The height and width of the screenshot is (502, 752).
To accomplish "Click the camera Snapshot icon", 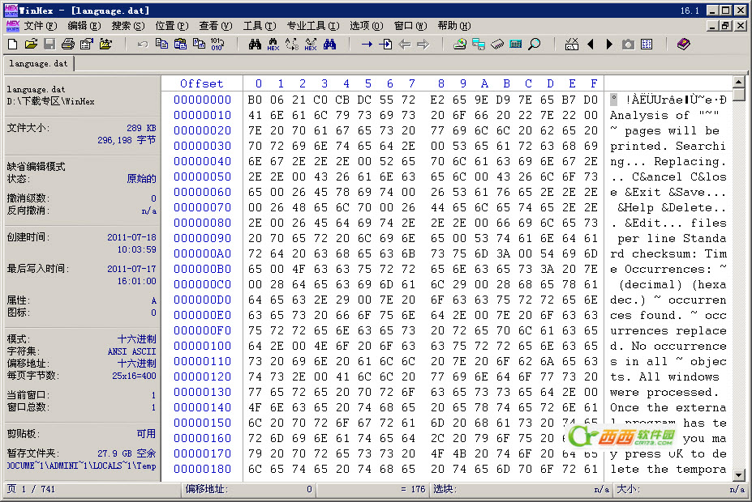I will [x=628, y=45].
